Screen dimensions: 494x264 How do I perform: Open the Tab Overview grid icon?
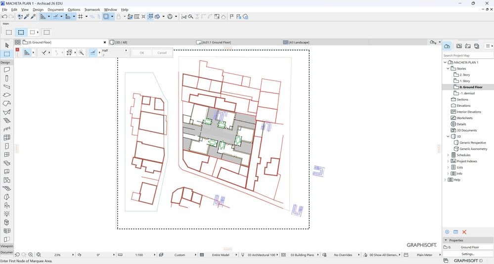tap(18, 43)
